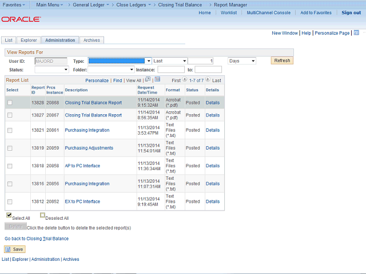Click the Save button
Viewport: 366px width, 274px height.
15,249
